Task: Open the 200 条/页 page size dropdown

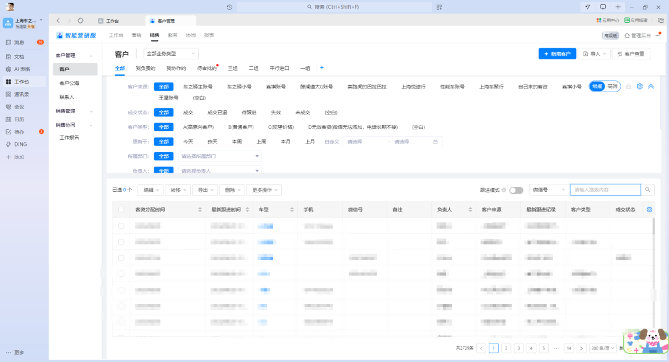Action: tap(603, 348)
